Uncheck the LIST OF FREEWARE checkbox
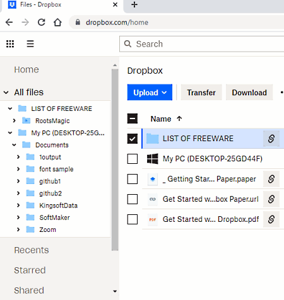The image size is (284, 300). (133, 139)
